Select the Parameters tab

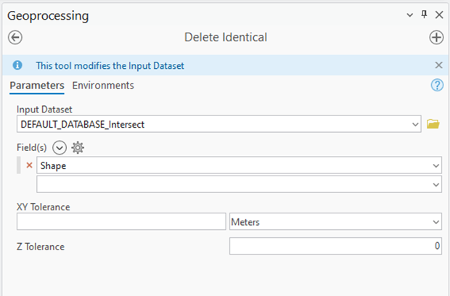click(x=37, y=86)
